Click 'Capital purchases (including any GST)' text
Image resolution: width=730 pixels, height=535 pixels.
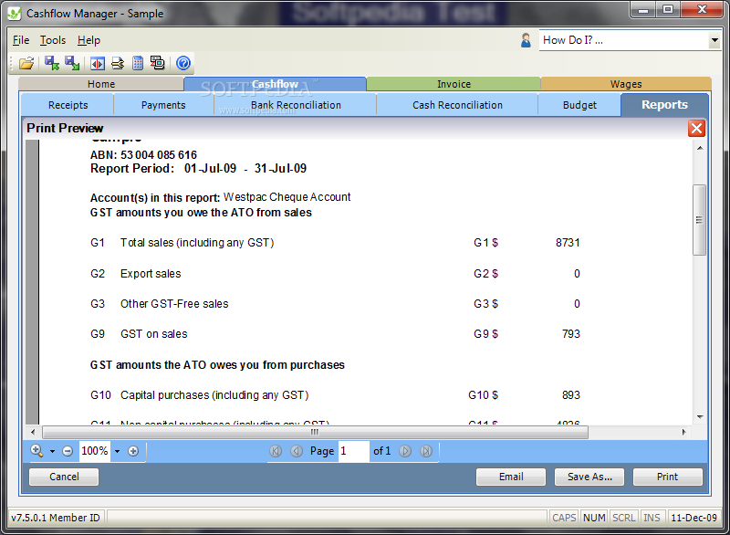coord(214,394)
